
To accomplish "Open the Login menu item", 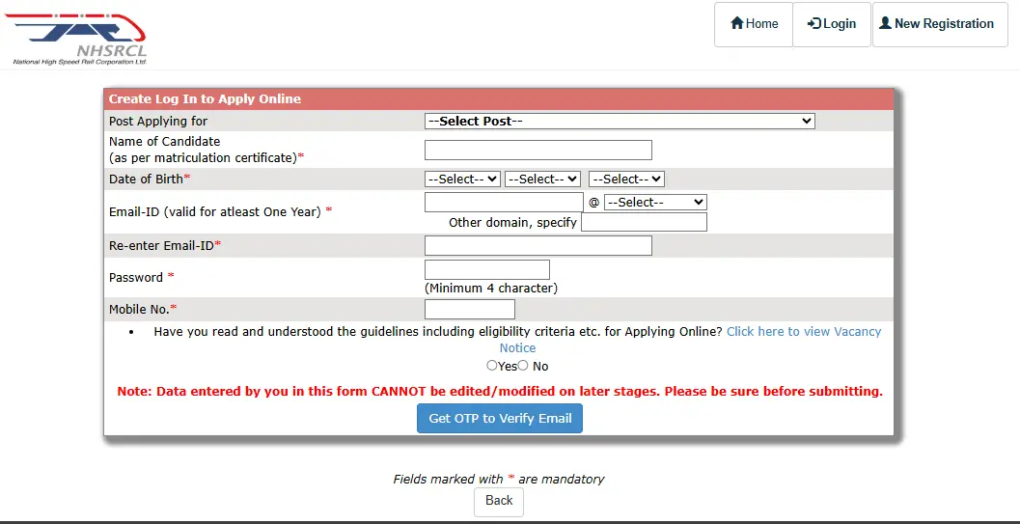I will pyautogui.click(x=832, y=24).
